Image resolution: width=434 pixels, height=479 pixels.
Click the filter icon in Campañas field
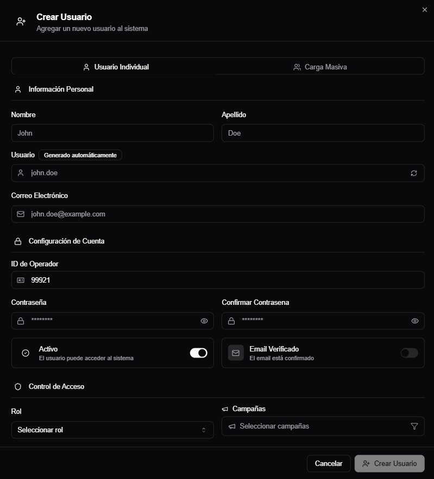[414, 426]
